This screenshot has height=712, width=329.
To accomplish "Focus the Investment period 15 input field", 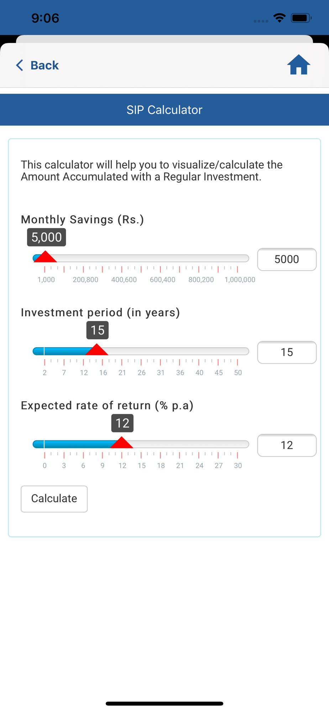I will coord(287,352).
